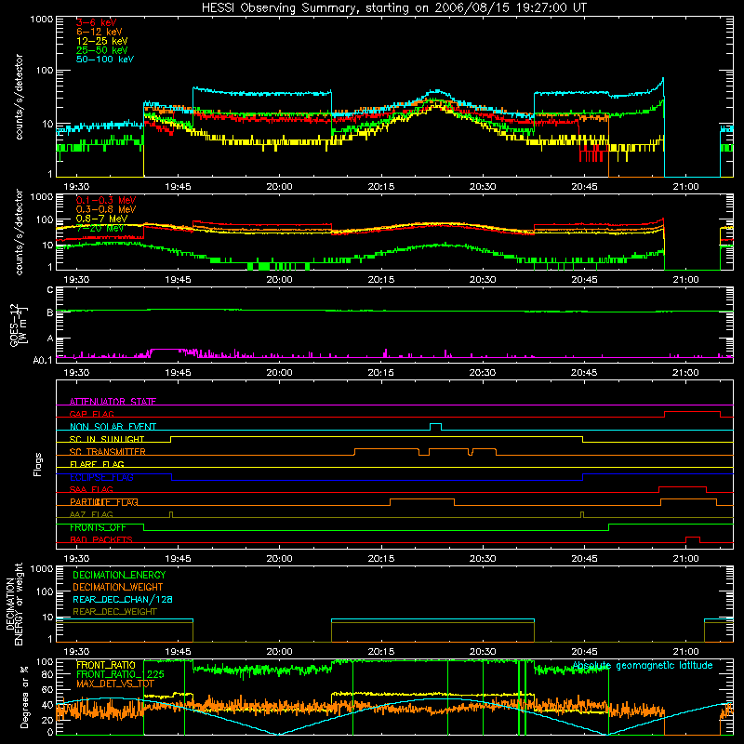The width and height of the screenshot is (744, 744).
Task: Select the ECLIPSE_FLAG label
Action: coord(101,477)
